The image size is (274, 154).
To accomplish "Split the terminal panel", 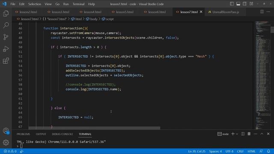I will 243,134.
